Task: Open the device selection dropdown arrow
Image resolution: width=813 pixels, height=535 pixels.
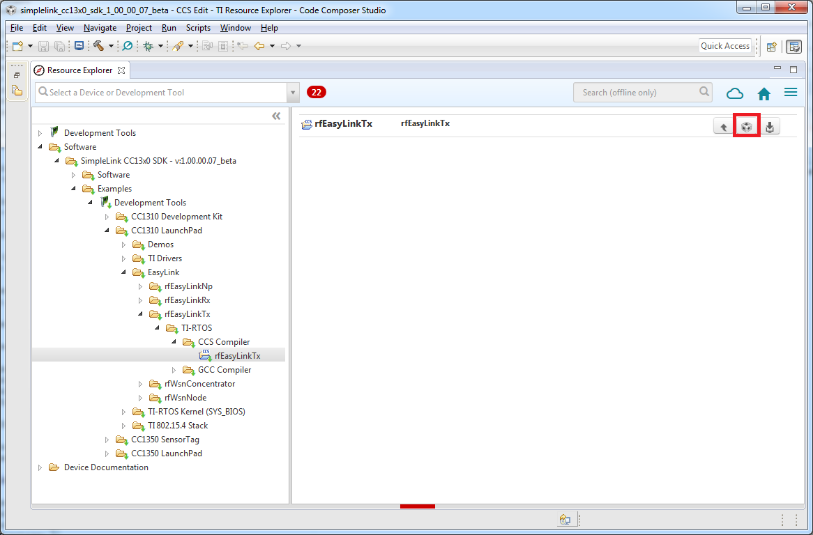Action: point(293,93)
